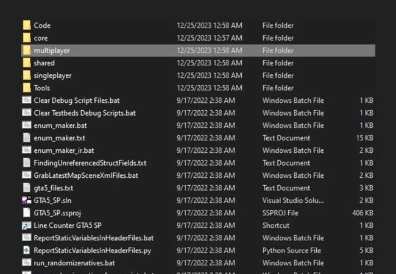Click Windows Batch File type of run_randomizenatives.bat
396x274 pixels.
pos(293,263)
